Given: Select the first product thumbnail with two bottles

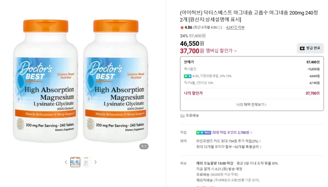Looking at the screenshot, I should [x=75, y=162].
